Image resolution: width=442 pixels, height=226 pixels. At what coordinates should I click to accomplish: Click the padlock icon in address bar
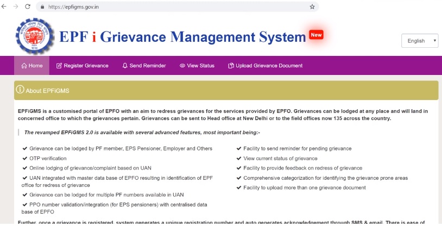click(42, 7)
